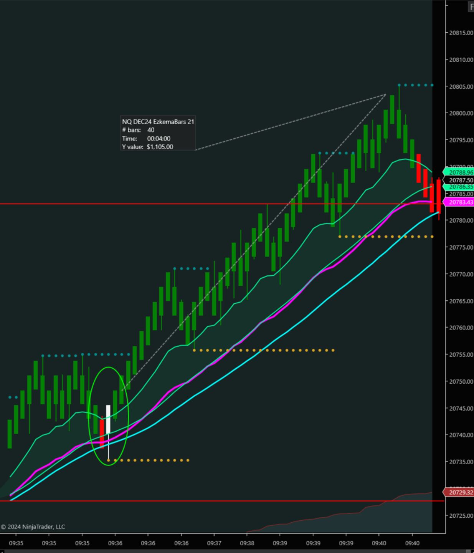This screenshot has width=474, height=553.
Task: Select the 20788.96 green price marker
Action: pyautogui.click(x=459, y=172)
